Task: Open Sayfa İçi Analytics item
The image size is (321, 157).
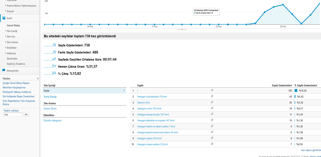Action: click(x=16, y=64)
